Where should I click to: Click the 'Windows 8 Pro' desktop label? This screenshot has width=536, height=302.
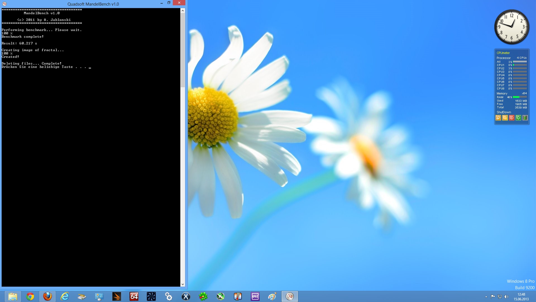521,281
